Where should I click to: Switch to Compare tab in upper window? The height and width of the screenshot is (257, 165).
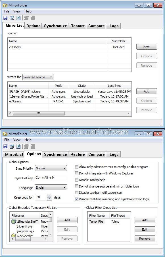click(x=96, y=26)
